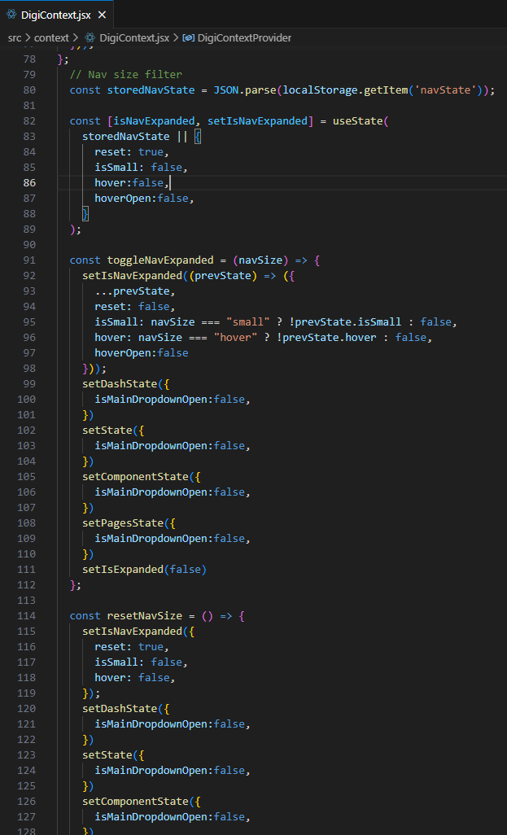Click the symbol icon before DigiContextProvider breadcrumb
Screen dimensions: 507x835
click(x=188, y=37)
